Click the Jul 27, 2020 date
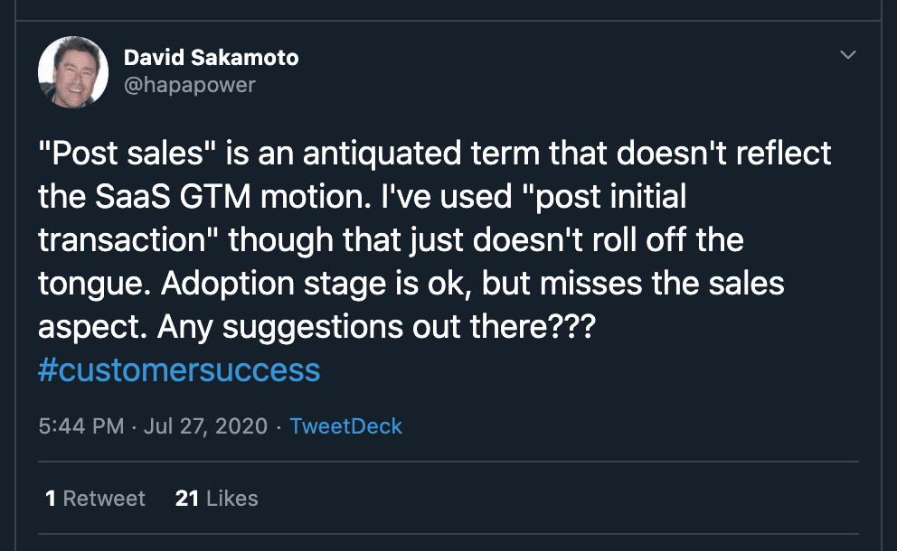Viewport: 897px width, 551px height. click(205, 426)
